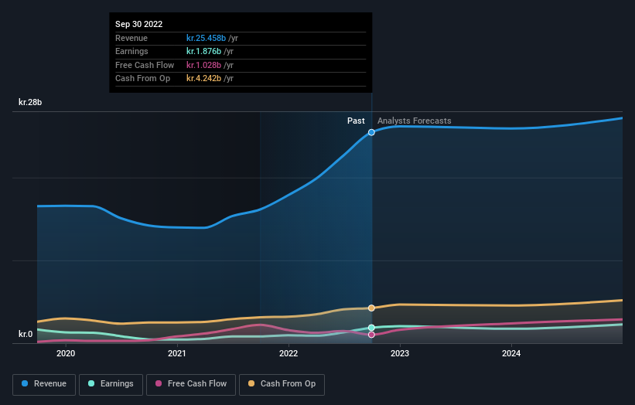Toggle the Revenue legend series

pyautogui.click(x=44, y=384)
